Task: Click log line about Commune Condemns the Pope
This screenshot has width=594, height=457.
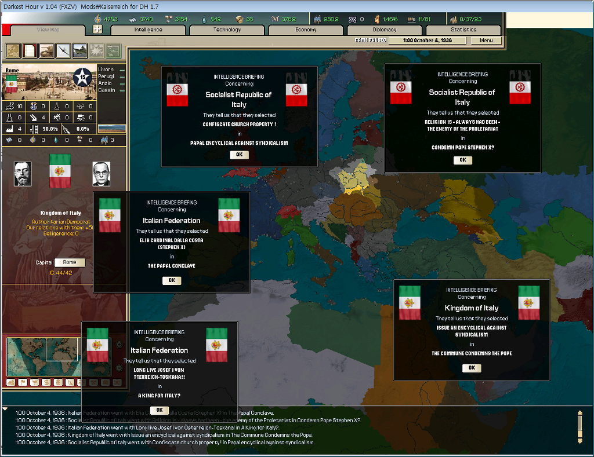Action: coord(164,435)
